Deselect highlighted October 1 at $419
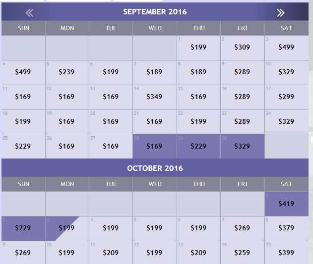Viewport: 313px width, 264px height. tap(286, 204)
